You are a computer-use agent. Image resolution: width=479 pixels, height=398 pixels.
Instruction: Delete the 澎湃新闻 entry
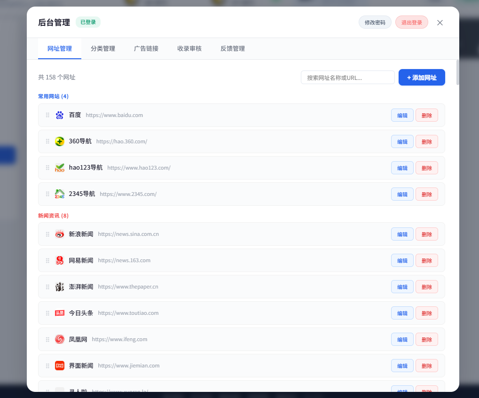pyautogui.click(x=427, y=287)
